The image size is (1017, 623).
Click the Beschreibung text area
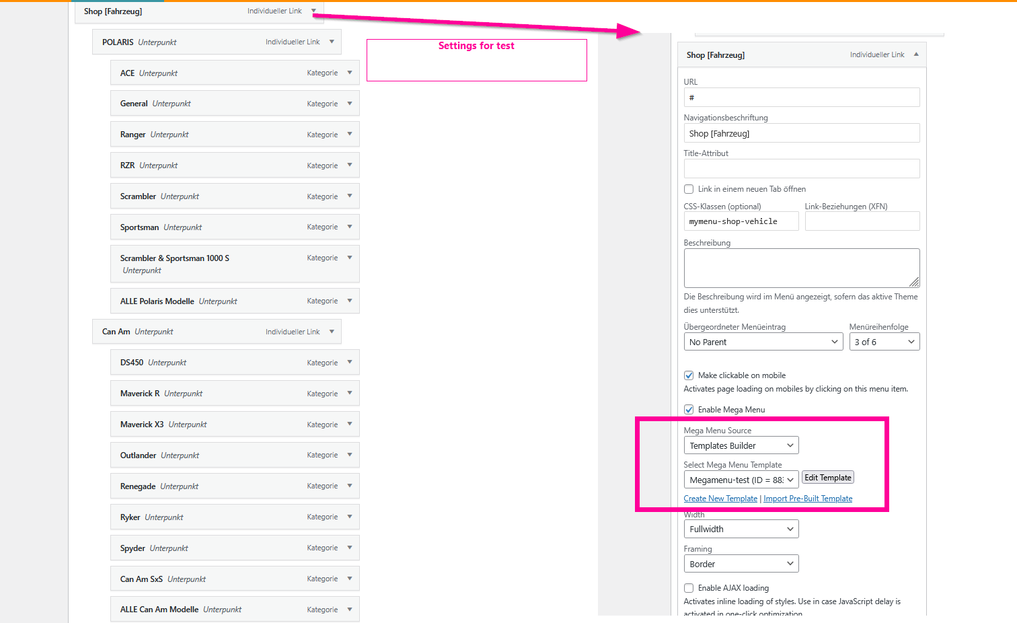tap(802, 268)
